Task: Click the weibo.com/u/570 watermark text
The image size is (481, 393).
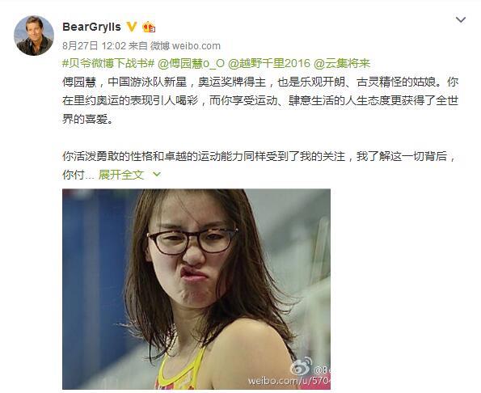Action: [x=289, y=382]
